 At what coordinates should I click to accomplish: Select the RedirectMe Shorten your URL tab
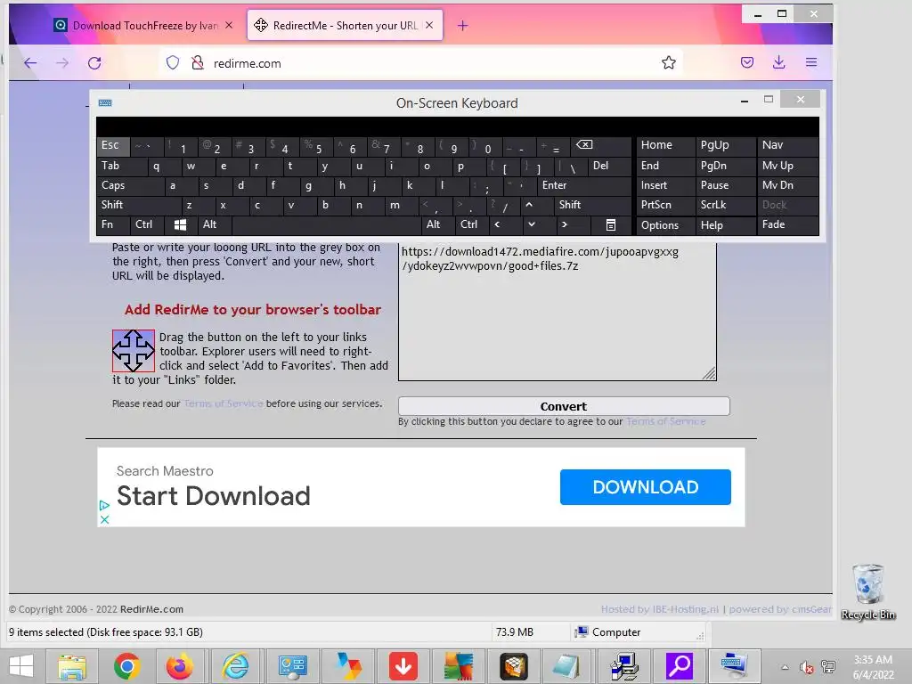345,26
